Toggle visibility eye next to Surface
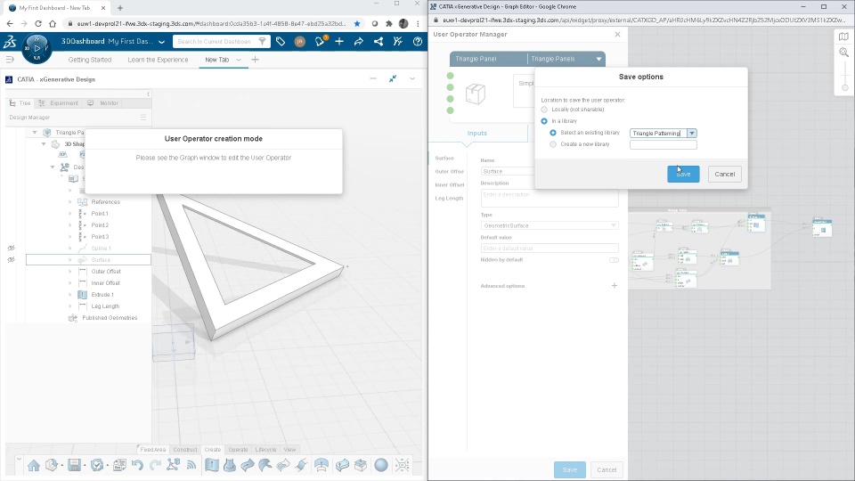855x481 pixels. point(11,259)
